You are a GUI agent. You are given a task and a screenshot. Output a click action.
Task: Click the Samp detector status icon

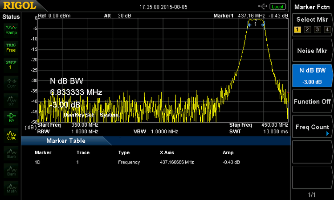pyautogui.click(x=11, y=30)
